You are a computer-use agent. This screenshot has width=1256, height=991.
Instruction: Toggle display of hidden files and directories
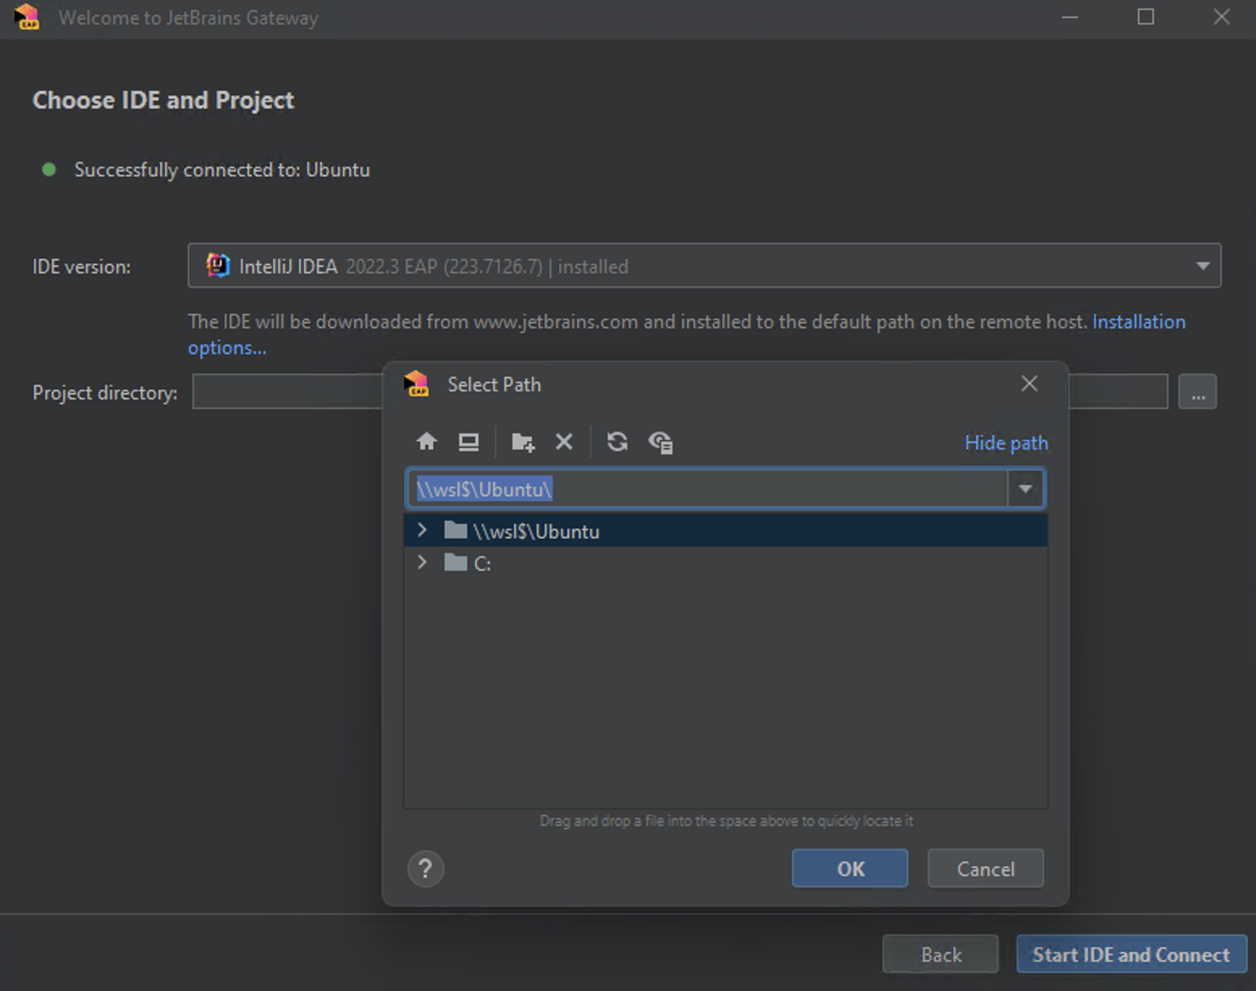coord(660,441)
